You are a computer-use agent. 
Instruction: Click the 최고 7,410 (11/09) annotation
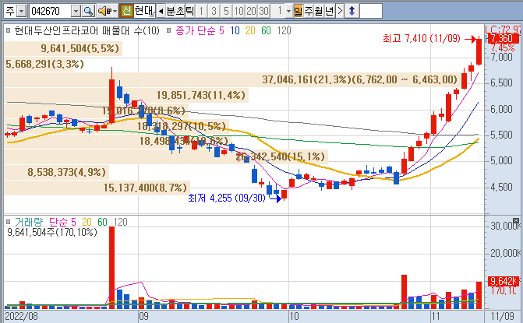coord(421,39)
